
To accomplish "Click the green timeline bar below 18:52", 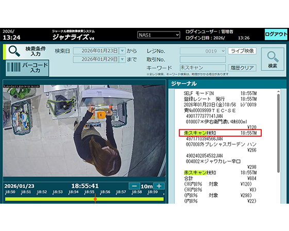I will [42, 199].
